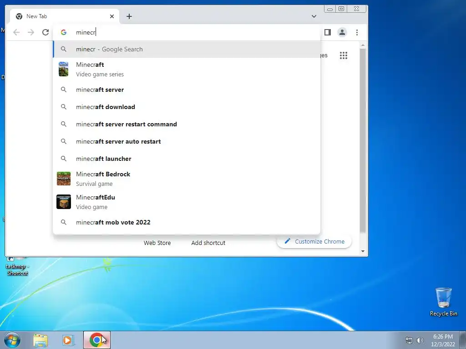Image resolution: width=466 pixels, height=349 pixels.
Task: Click search icon beside 'minecraft mob vote 2022'
Action: (x=64, y=222)
